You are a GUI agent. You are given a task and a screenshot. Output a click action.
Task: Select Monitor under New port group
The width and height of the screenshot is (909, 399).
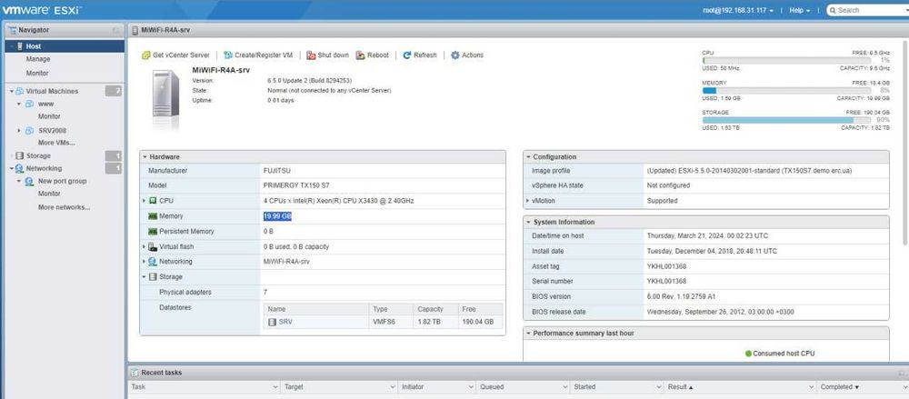tap(49, 194)
